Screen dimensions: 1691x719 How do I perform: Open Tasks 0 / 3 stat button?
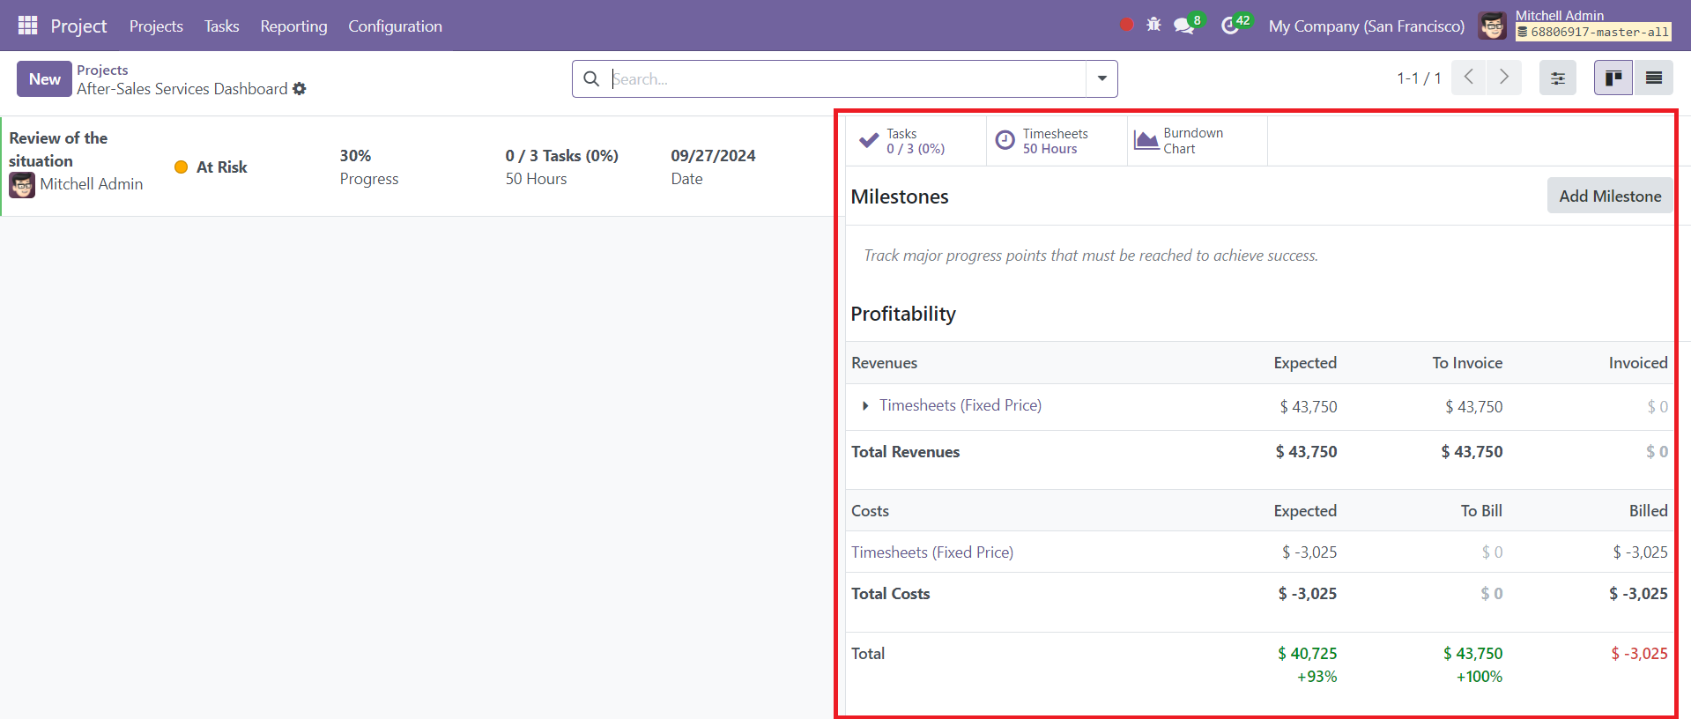click(916, 141)
